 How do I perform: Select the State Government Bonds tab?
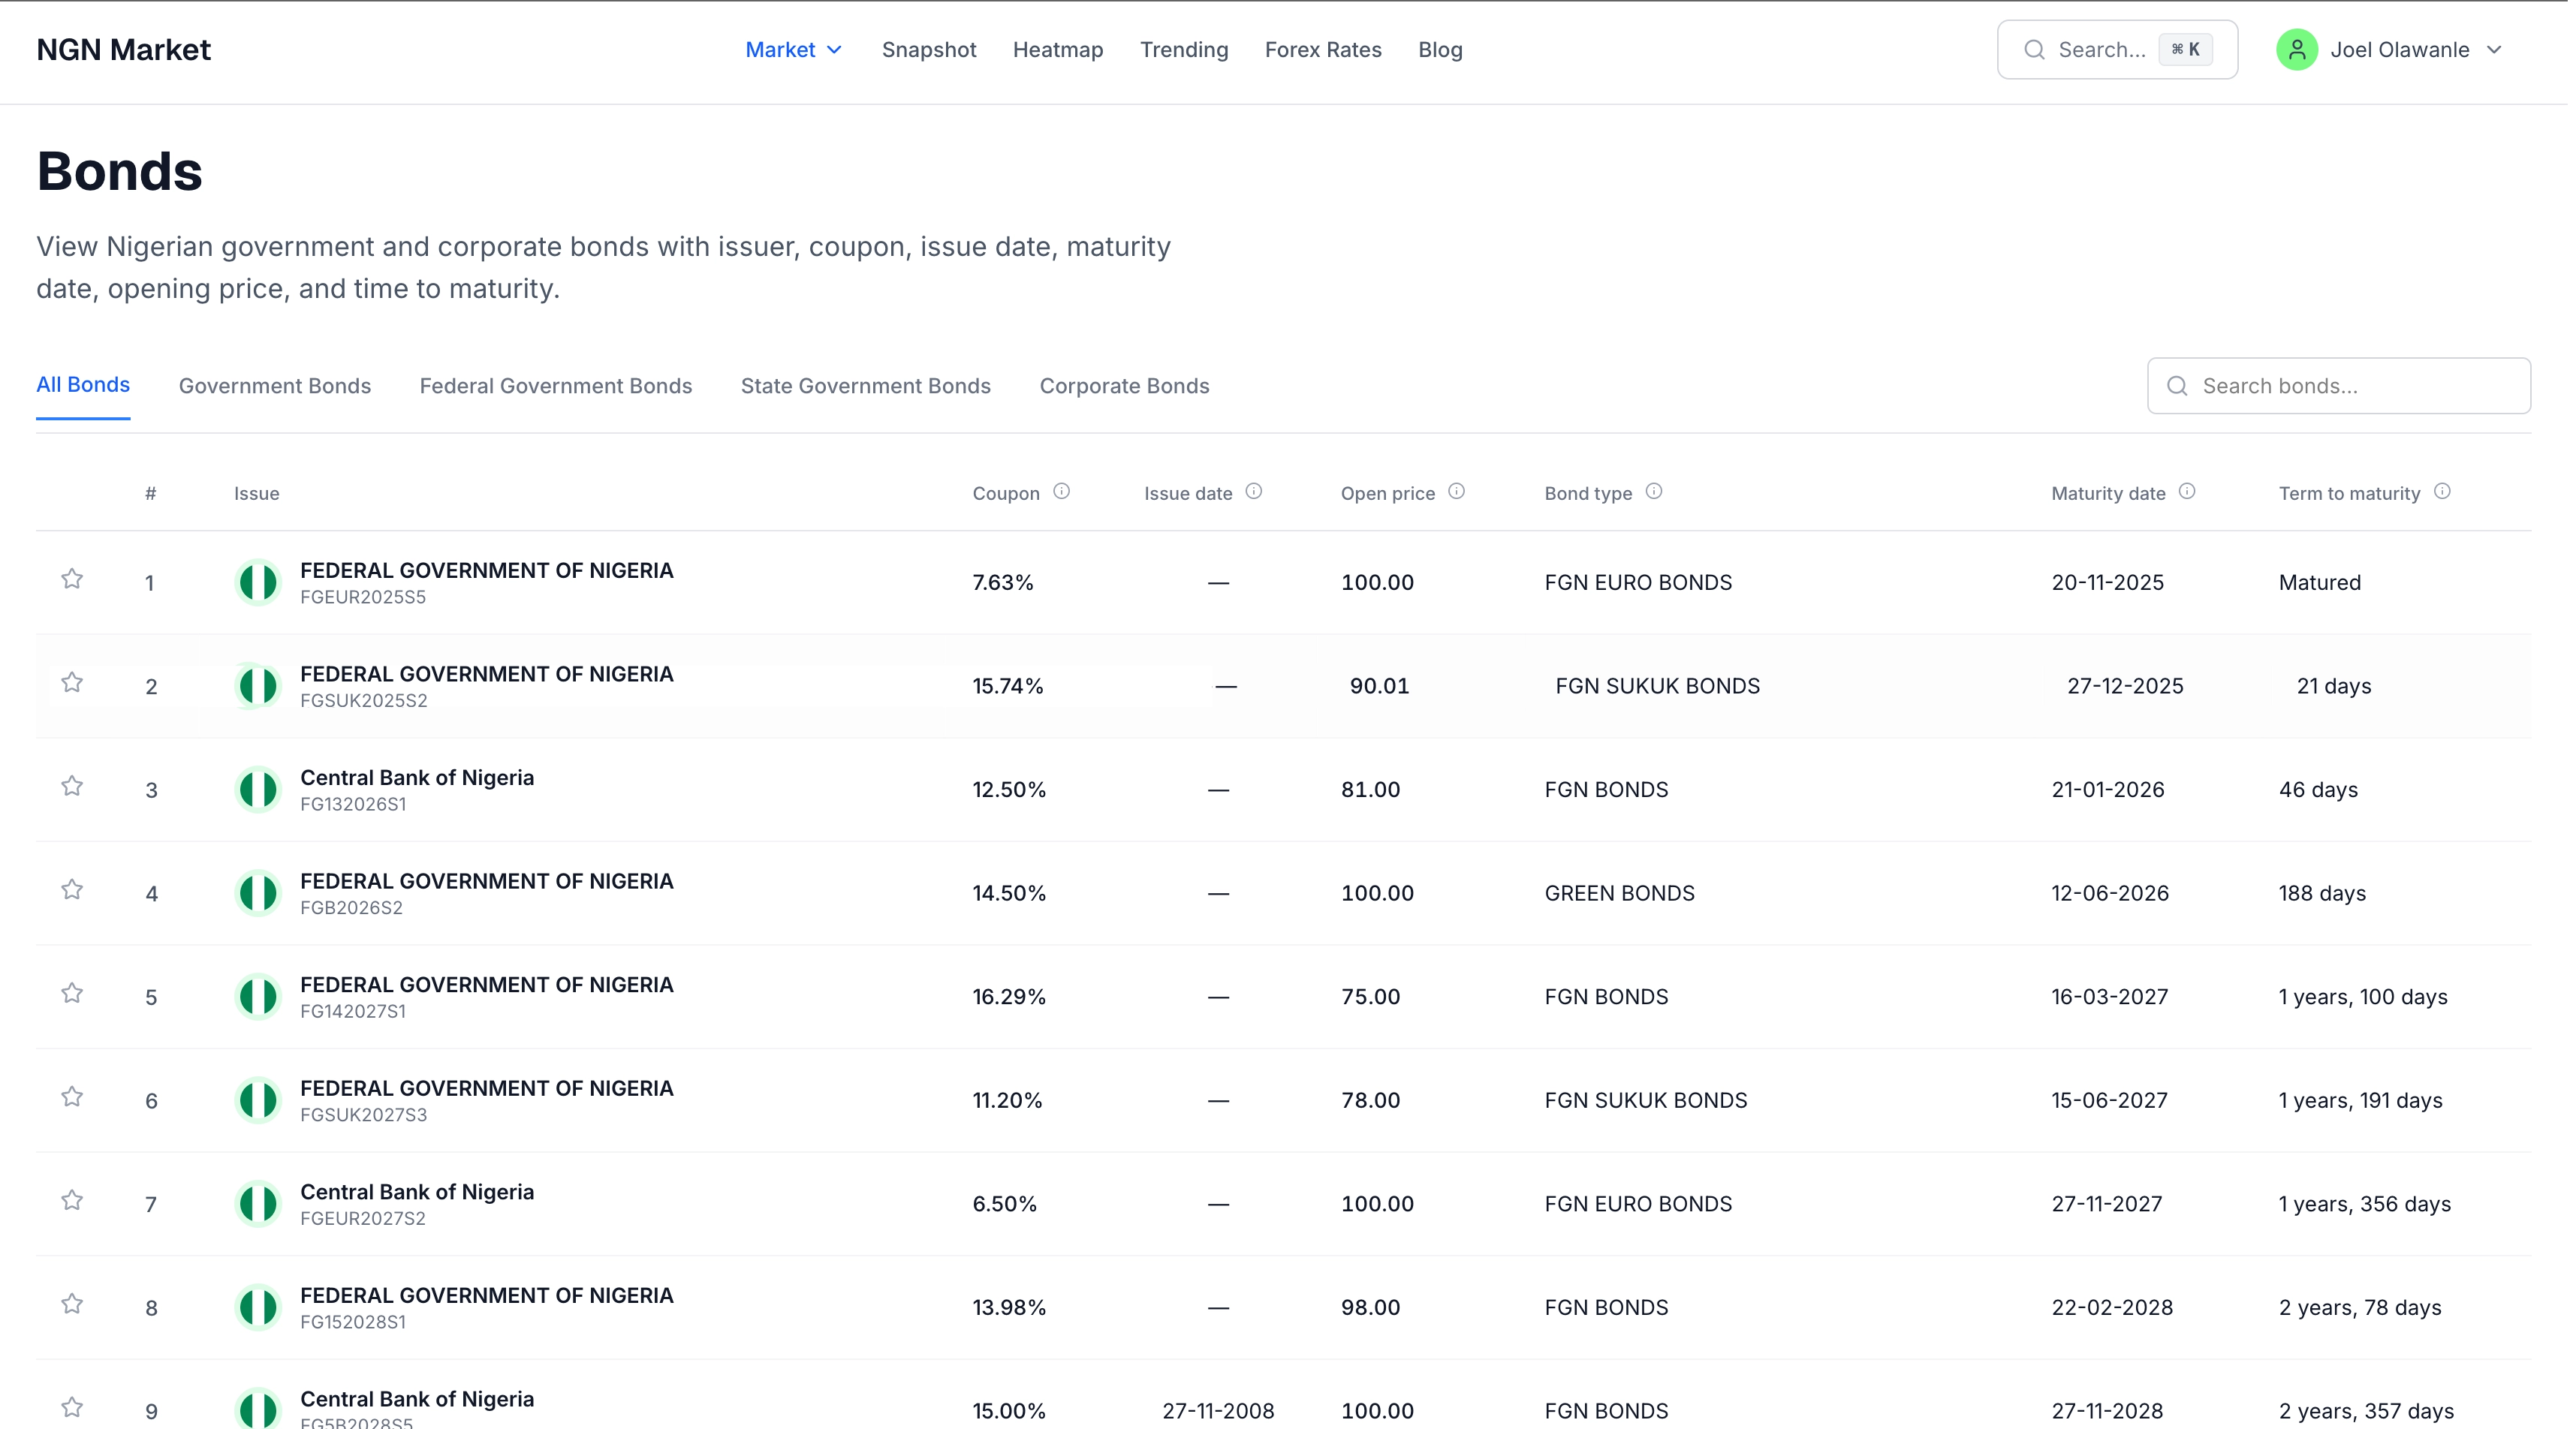[865, 386]
